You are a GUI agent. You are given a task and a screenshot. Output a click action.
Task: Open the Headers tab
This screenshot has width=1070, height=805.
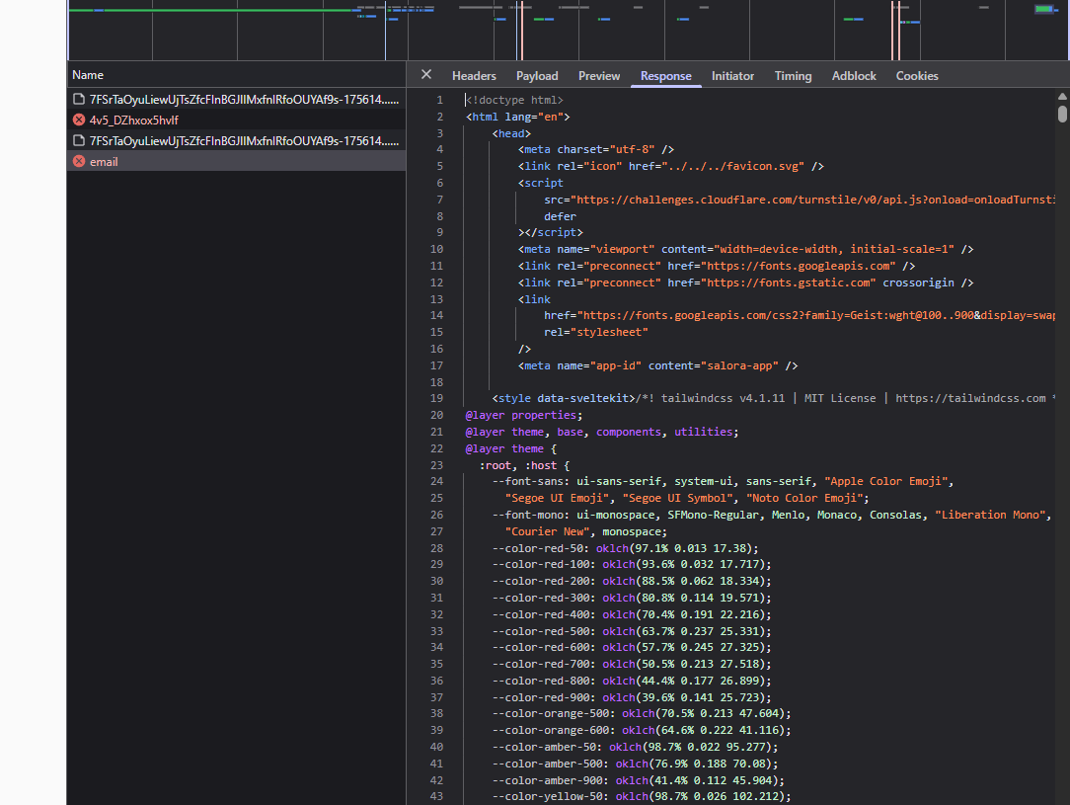474,76
